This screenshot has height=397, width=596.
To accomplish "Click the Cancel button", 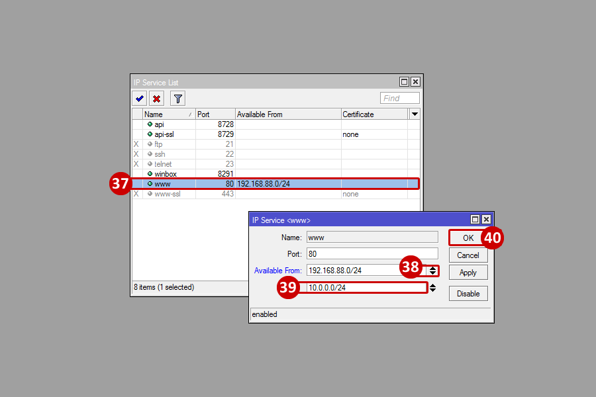I will [x=468, y=255].
